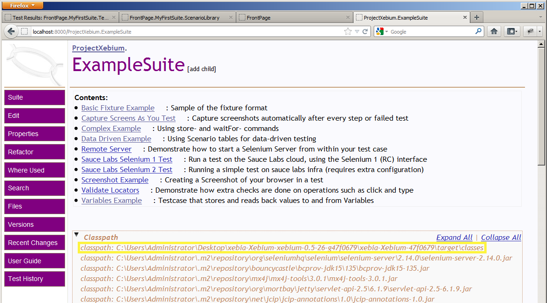Open Properties from the sidebar
The height and width of the screenshot is (303, 547).
[x=35, y=134]
